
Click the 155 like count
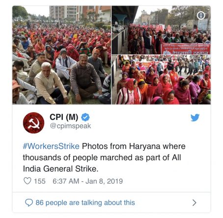[40, 181]
